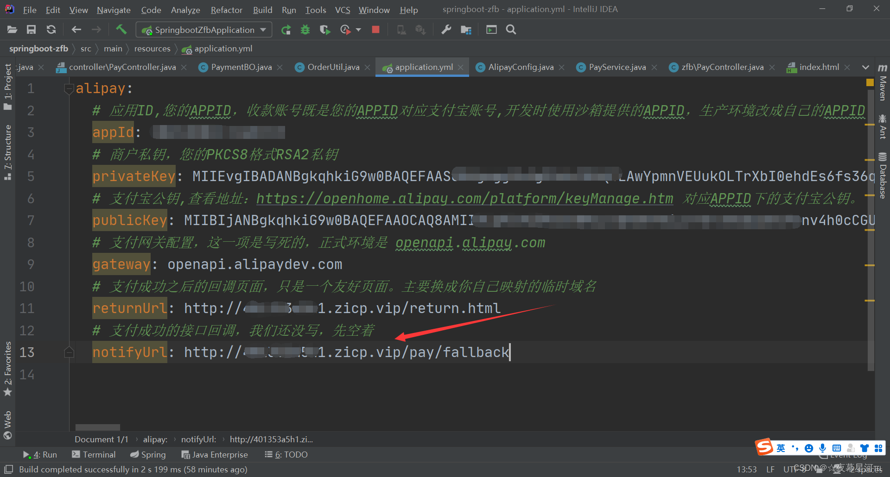Stop the running application red square

(x=376, y=30)
